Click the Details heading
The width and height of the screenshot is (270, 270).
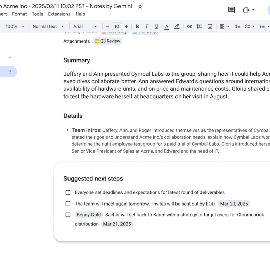point(73,116)
